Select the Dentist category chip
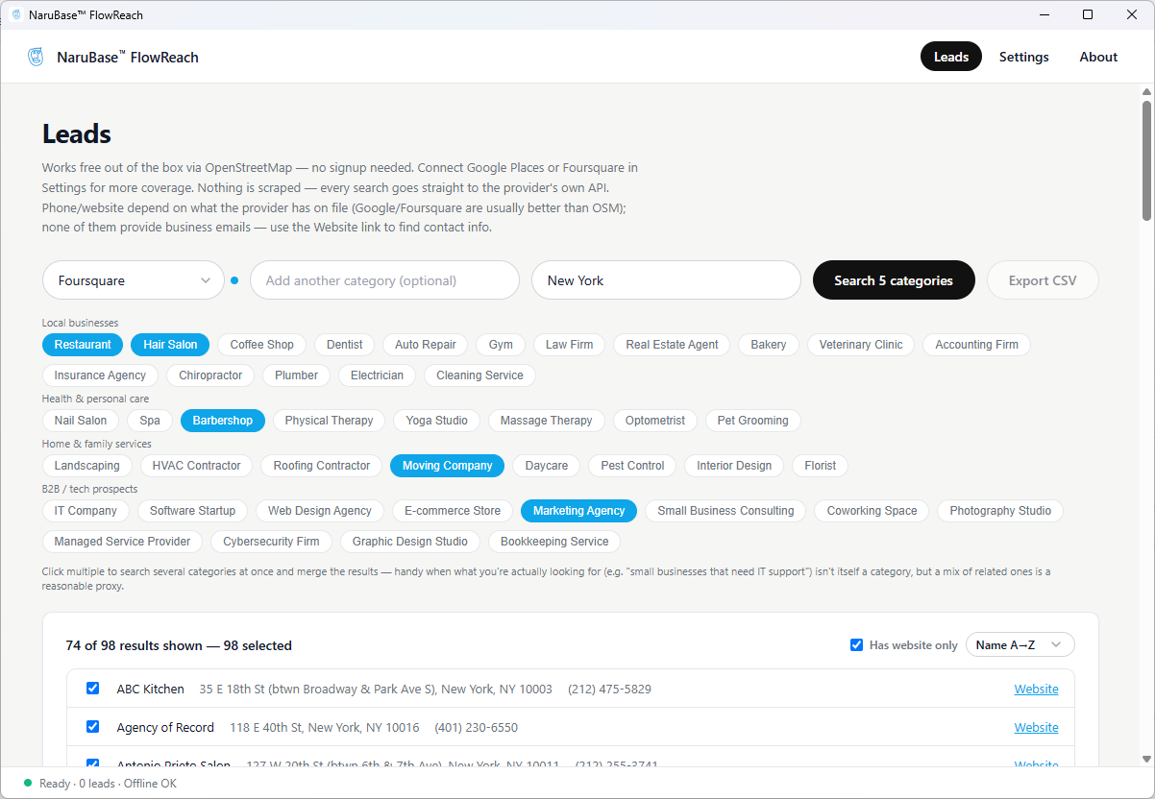1155x799 pixels. 345,345
